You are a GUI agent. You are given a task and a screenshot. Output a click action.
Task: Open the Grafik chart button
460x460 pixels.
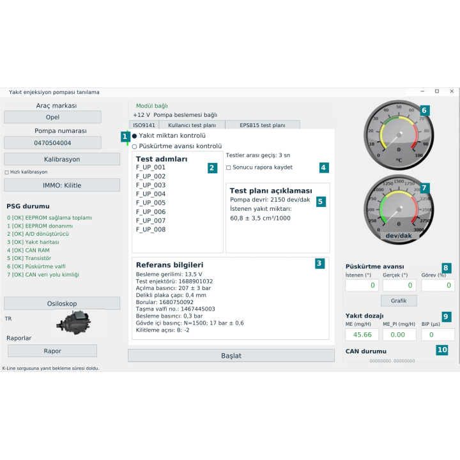tap(399, 301)
